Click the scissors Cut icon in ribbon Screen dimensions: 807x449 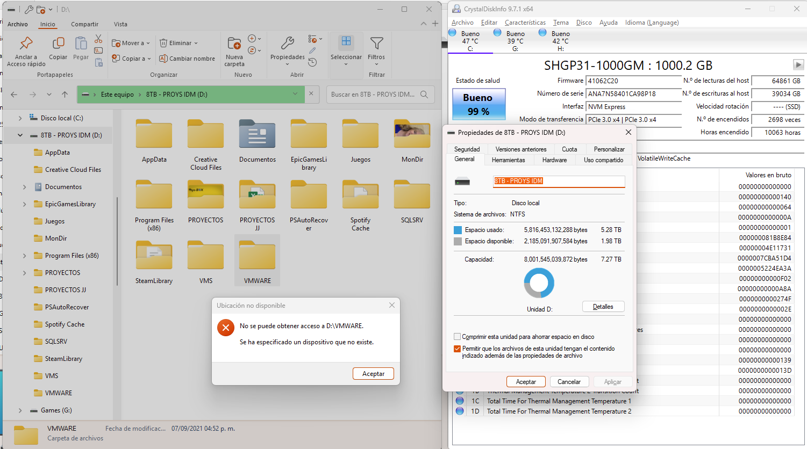pos(98,39)
